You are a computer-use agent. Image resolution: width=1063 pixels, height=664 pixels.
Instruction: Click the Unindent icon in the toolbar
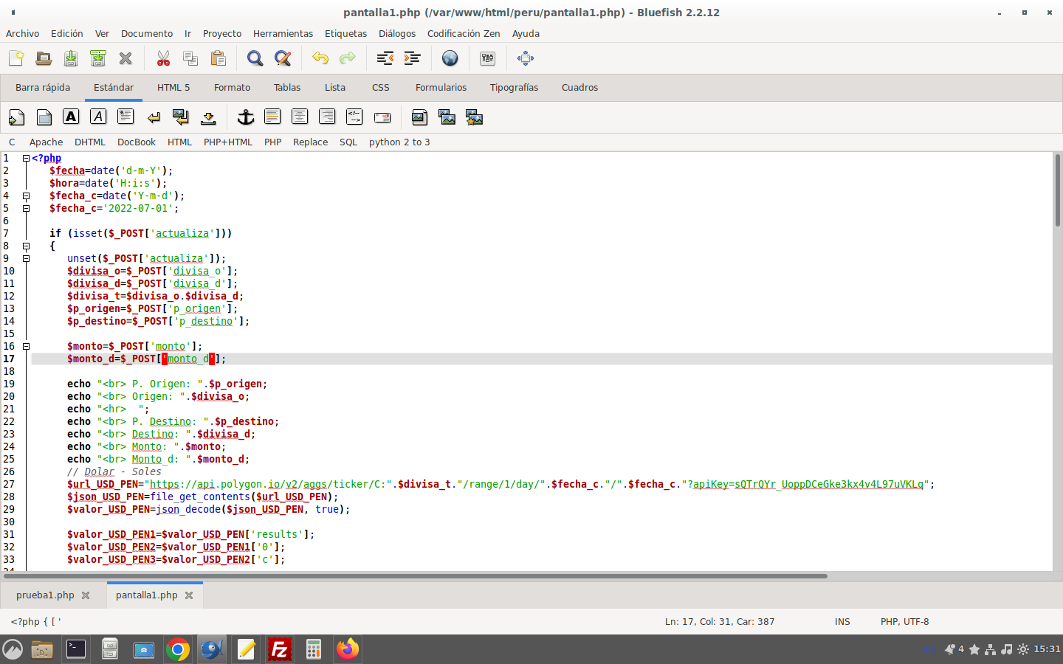coord(385,58)
